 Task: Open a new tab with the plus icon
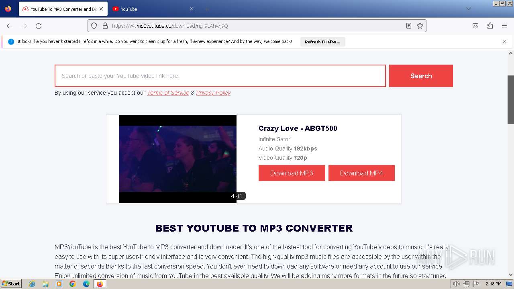click(207, 9)
